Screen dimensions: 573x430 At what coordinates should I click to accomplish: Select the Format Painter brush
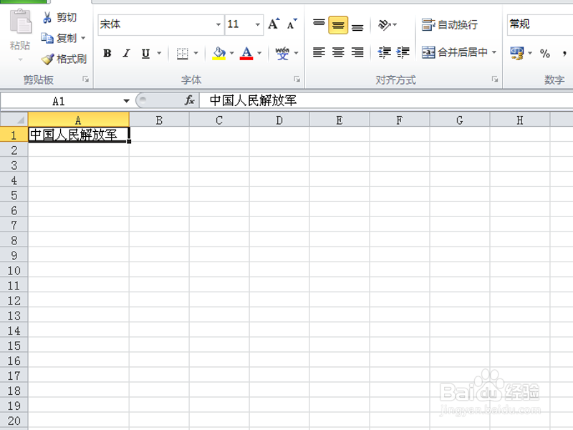[47, 59]
